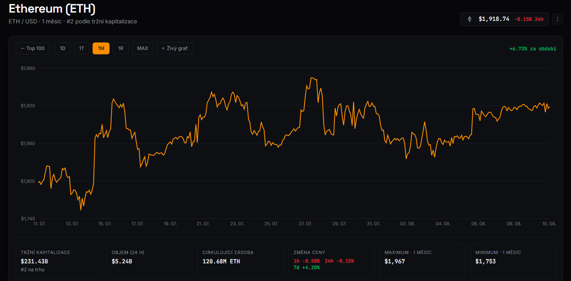Click the TRŽNÍ KAPITALIZACE card label
This screenshot has width=571, height=281.
(x=45, y=253)
